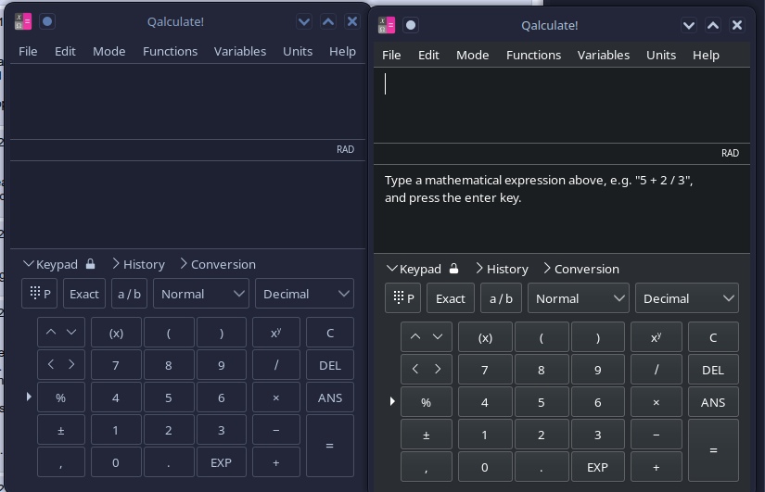Screen dimensions: 765x492
Task: Click the x^y power key in right keypad
Action: click(657, 337)
